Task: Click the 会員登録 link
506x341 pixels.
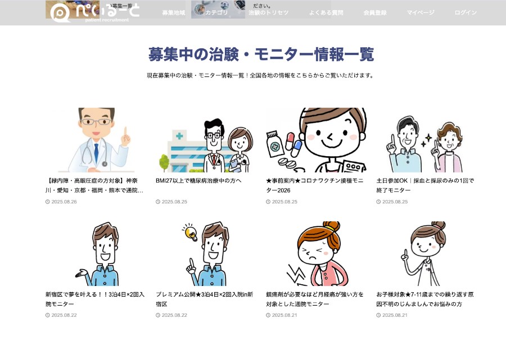Action: pos(375,12)
